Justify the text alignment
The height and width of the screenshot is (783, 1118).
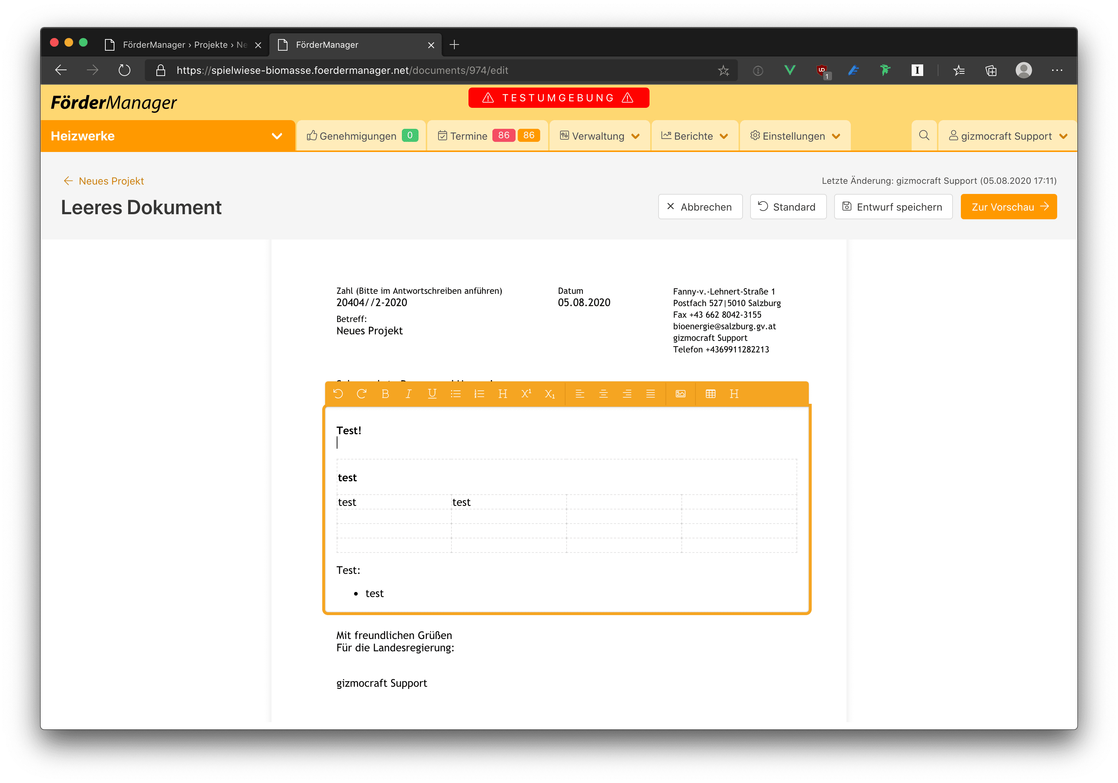(x=651, y=394)
